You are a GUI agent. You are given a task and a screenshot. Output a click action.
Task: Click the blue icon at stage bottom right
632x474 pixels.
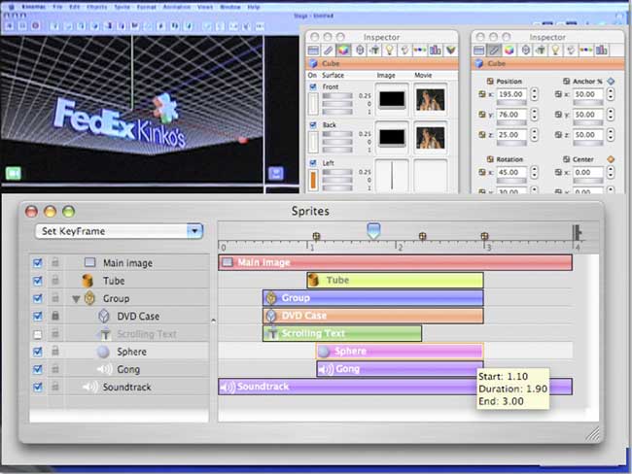[x=276, y=173]
